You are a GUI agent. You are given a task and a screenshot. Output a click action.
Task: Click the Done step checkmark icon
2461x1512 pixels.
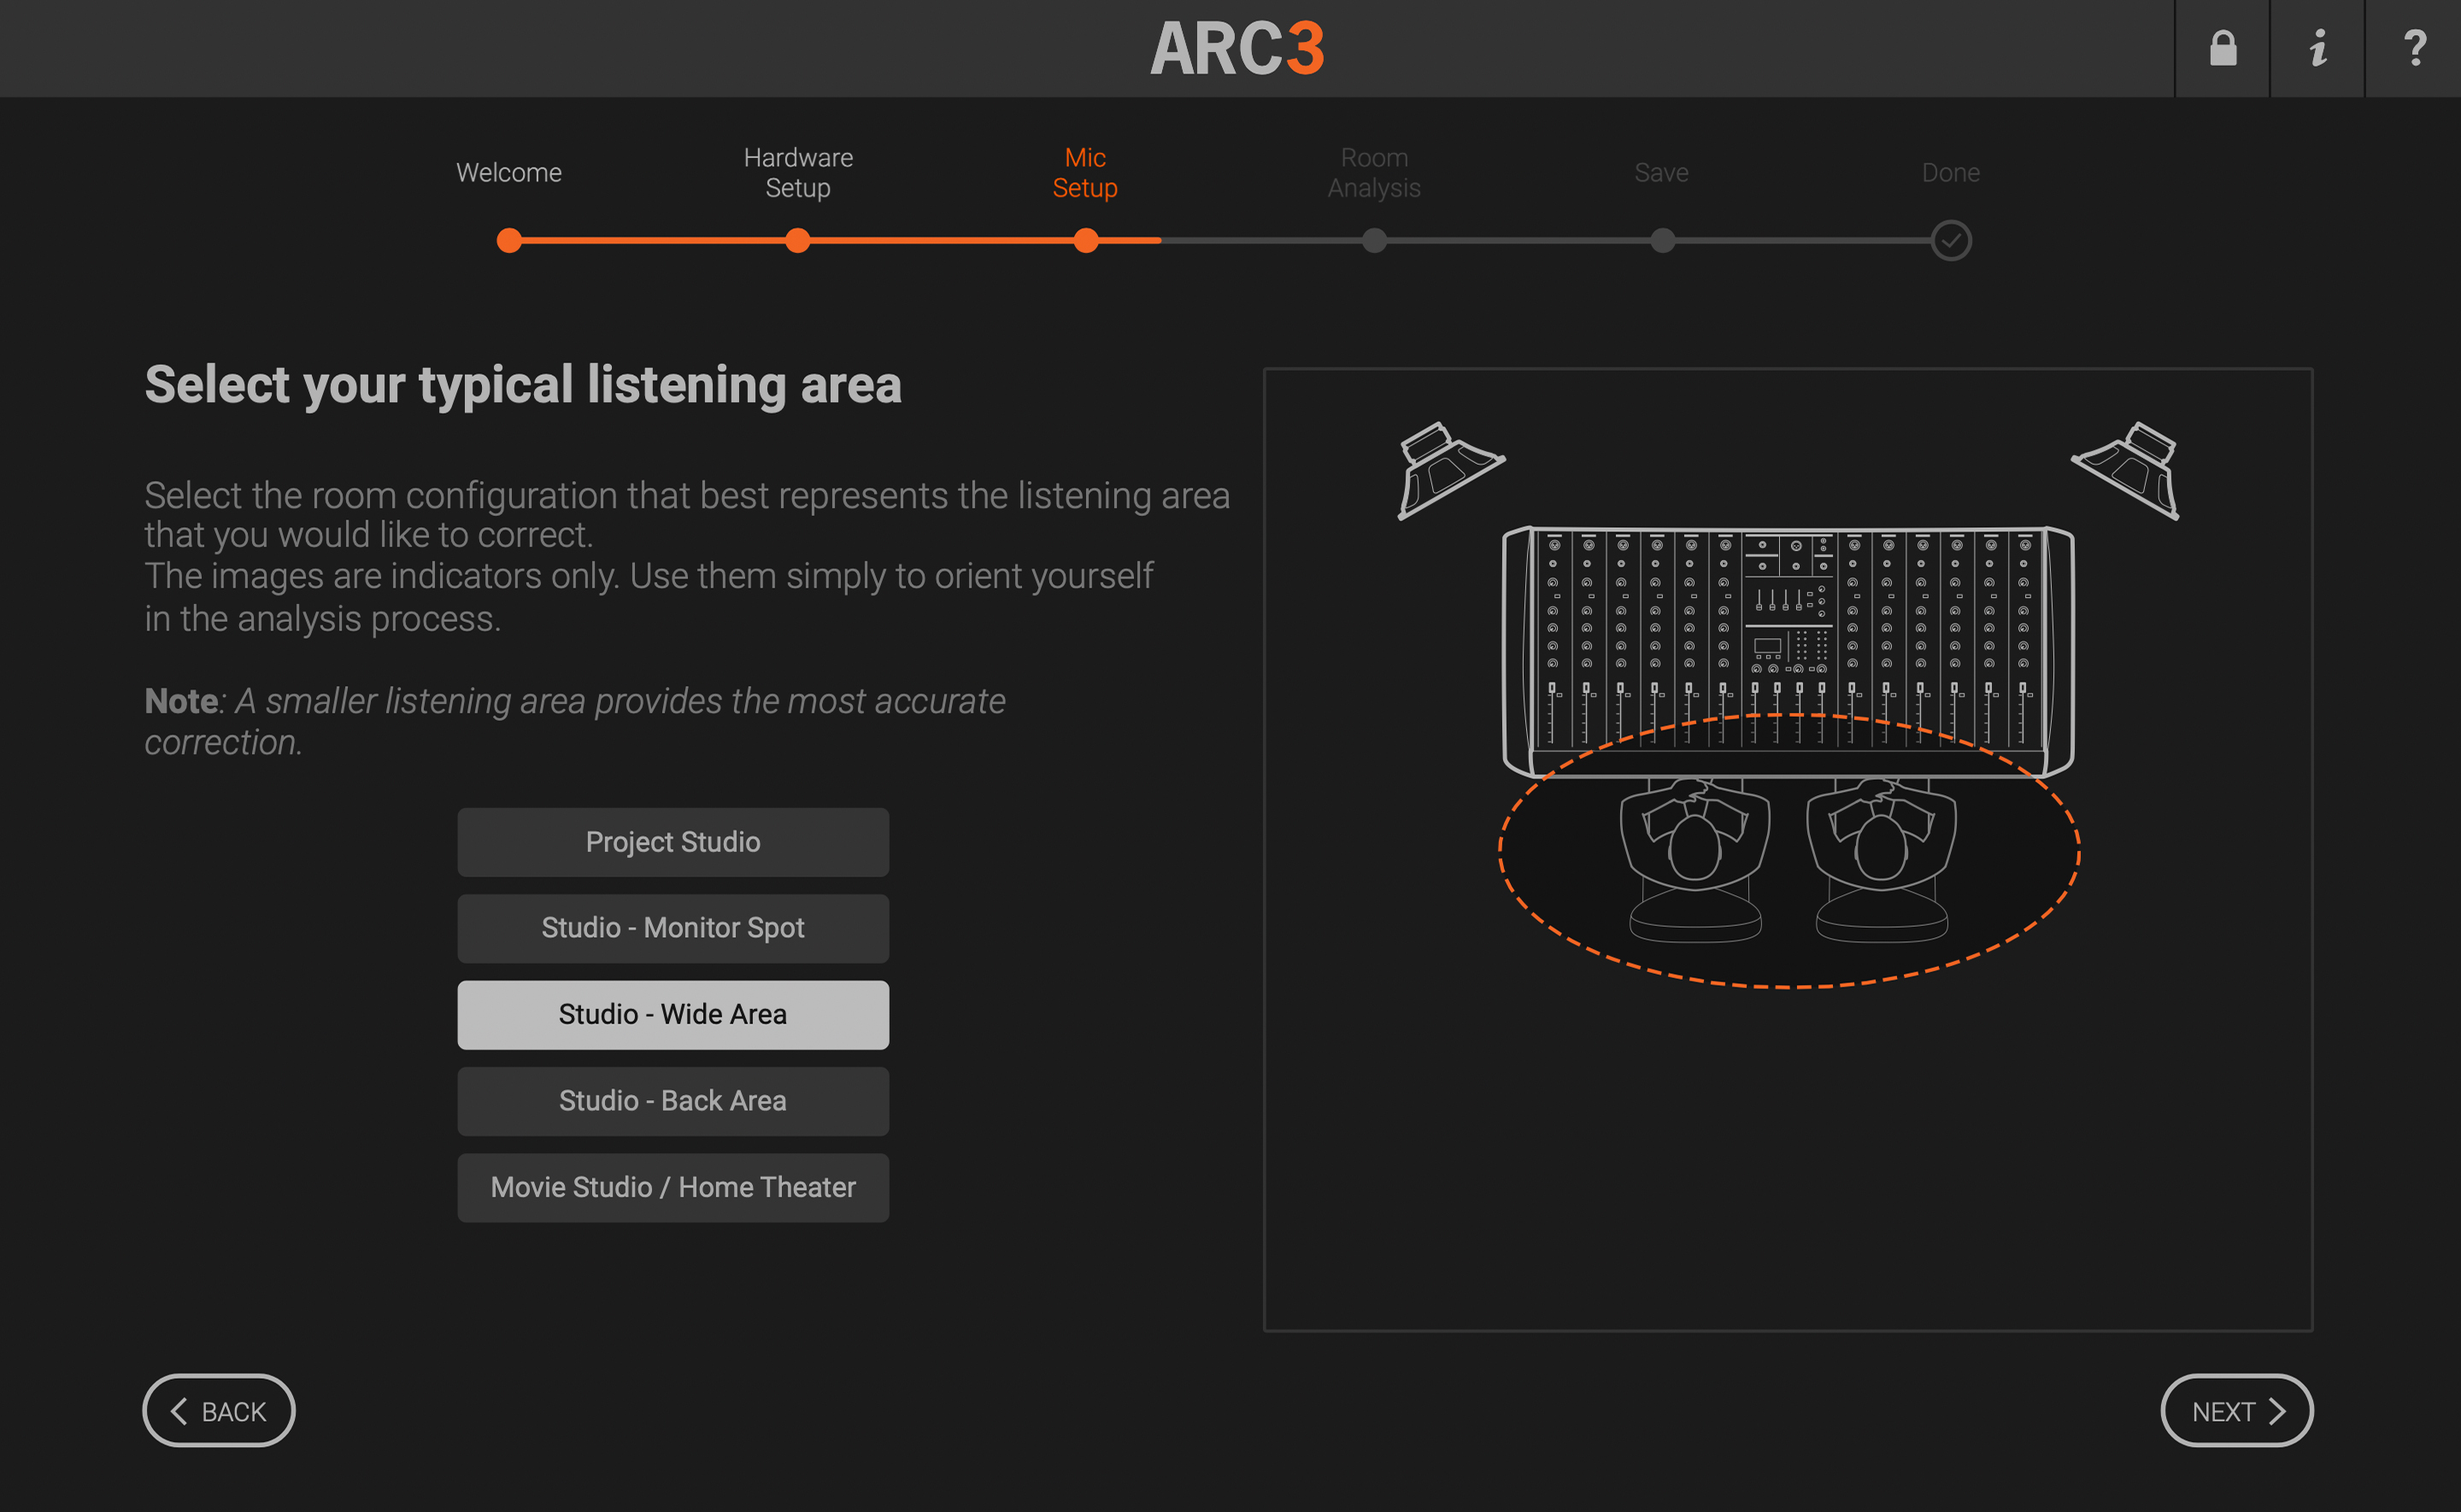point(1950,240)
